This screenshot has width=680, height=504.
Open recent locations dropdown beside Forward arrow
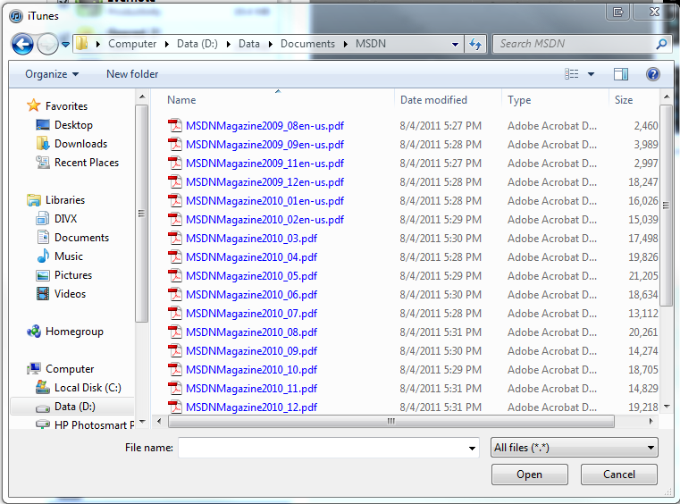tap(65, 45)
